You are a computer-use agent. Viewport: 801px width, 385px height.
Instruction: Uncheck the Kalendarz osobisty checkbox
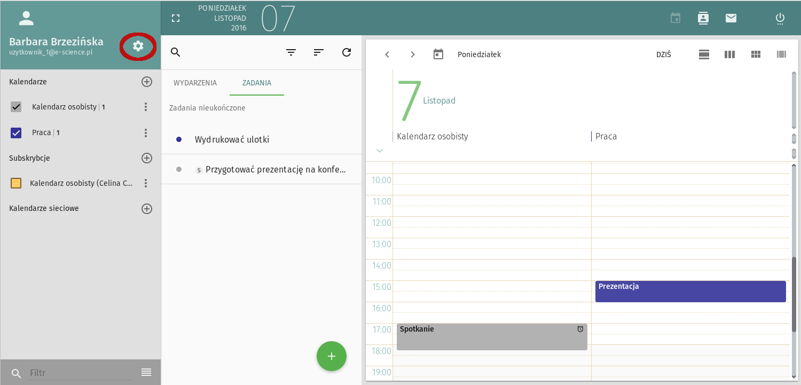16,107
